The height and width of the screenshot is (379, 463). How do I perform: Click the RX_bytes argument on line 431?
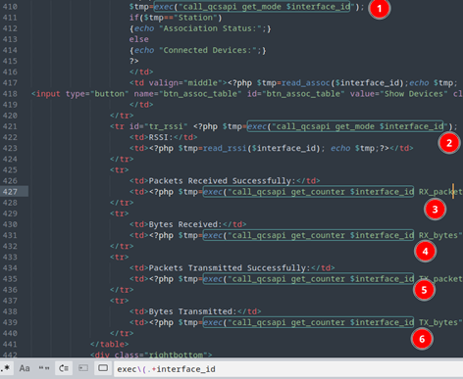[438, 235]
